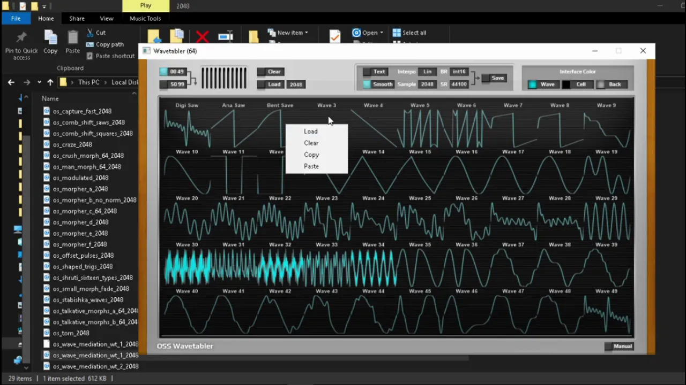Select the Wave 49 cell
The height and width of the screenshot is (385, 686).
click(606, 311)
